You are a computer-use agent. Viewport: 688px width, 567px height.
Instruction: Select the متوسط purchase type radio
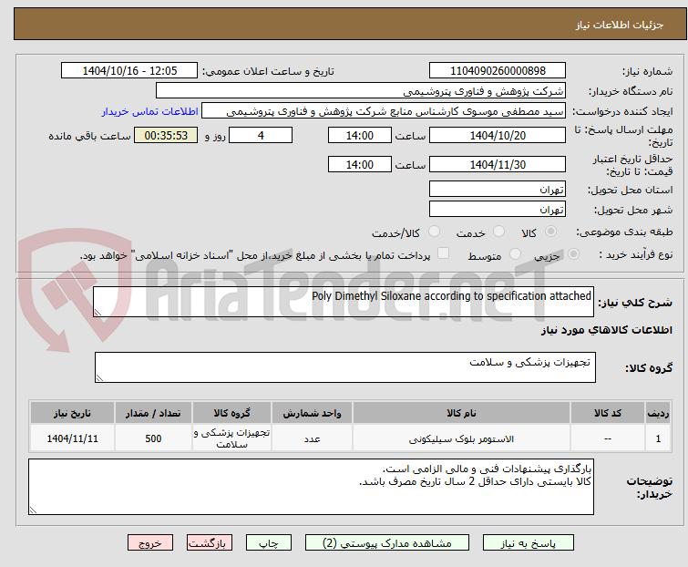click(x=515, y=254)
